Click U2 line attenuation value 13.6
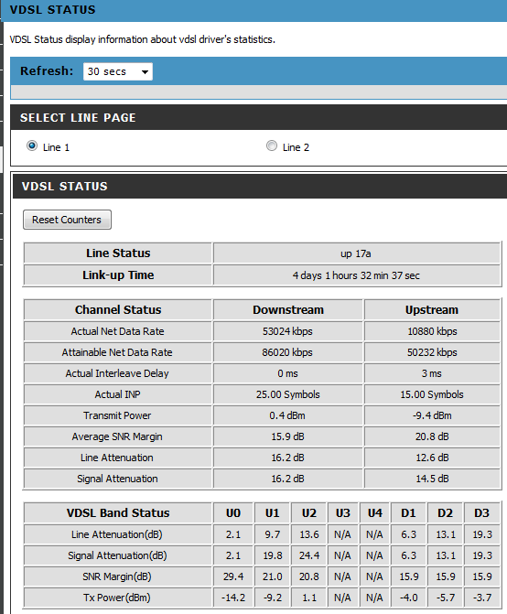Viewport: 507px width, 614px height. tap(309, 534)
